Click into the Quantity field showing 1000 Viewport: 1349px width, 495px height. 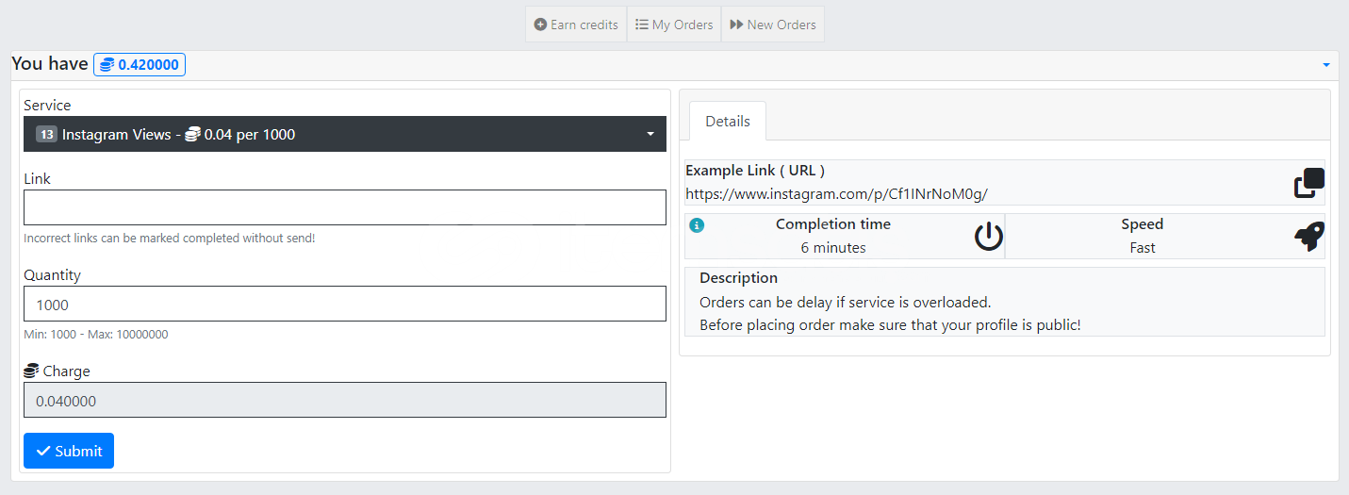click(344, 304)
